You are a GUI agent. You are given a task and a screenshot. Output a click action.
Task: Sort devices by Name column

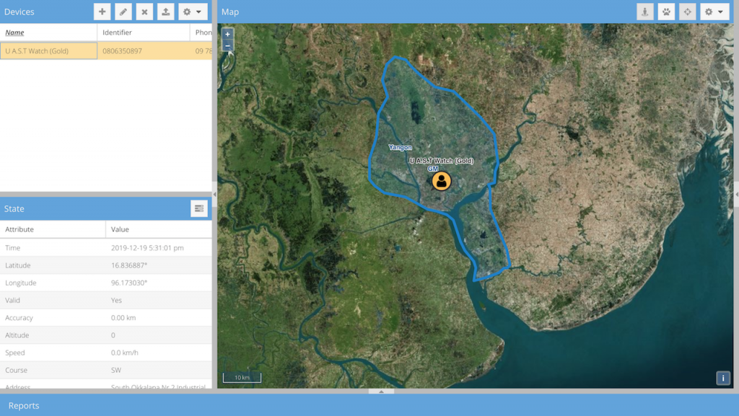[x=15, y=32]
